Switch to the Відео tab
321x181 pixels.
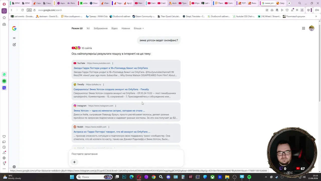114,28
